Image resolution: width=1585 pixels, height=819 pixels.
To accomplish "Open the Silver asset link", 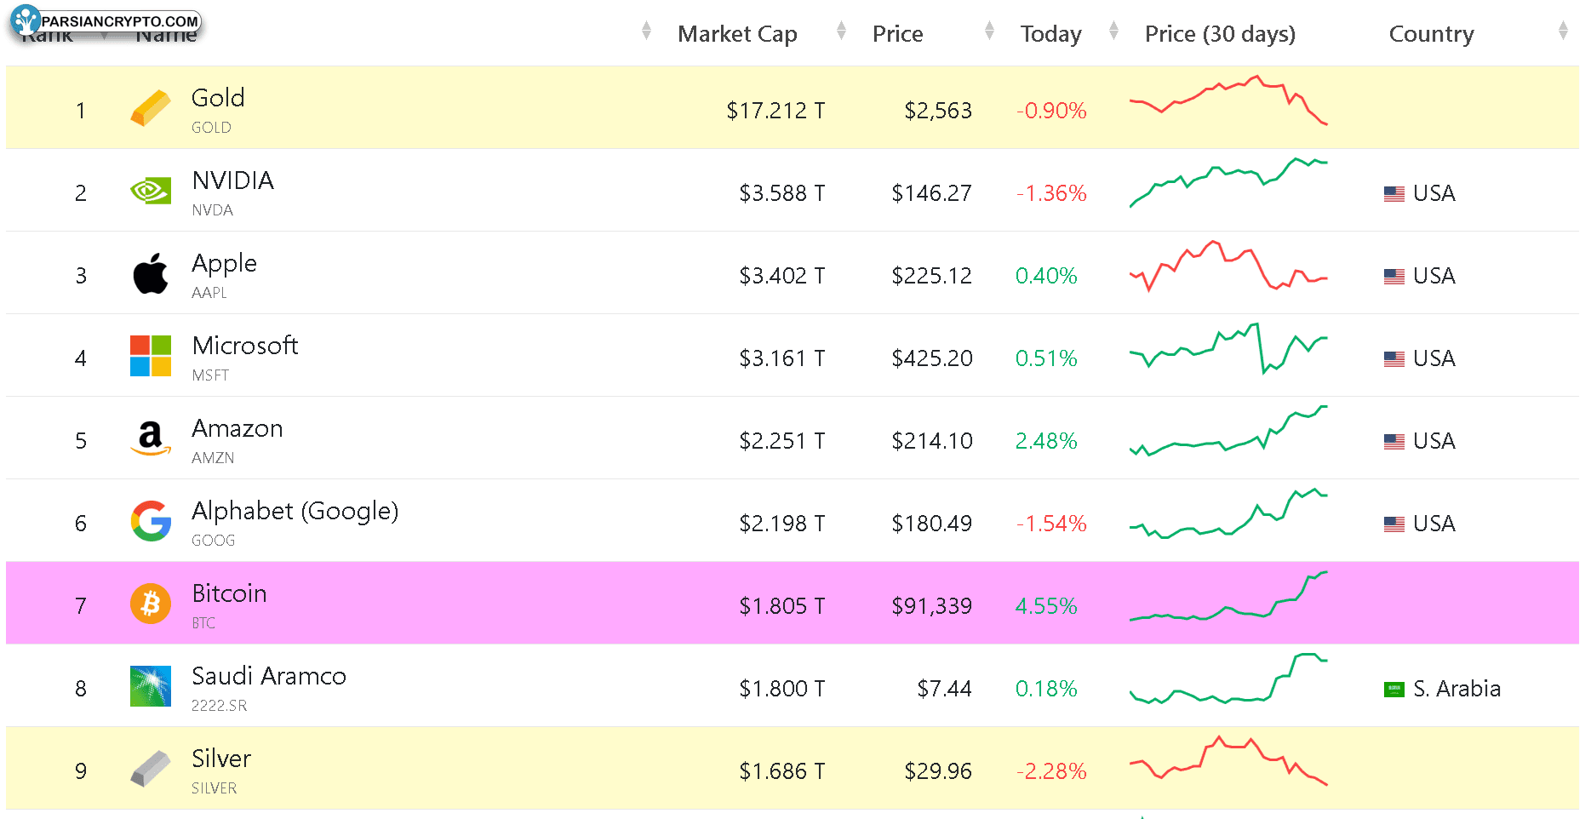I will [x=221, y=759].
